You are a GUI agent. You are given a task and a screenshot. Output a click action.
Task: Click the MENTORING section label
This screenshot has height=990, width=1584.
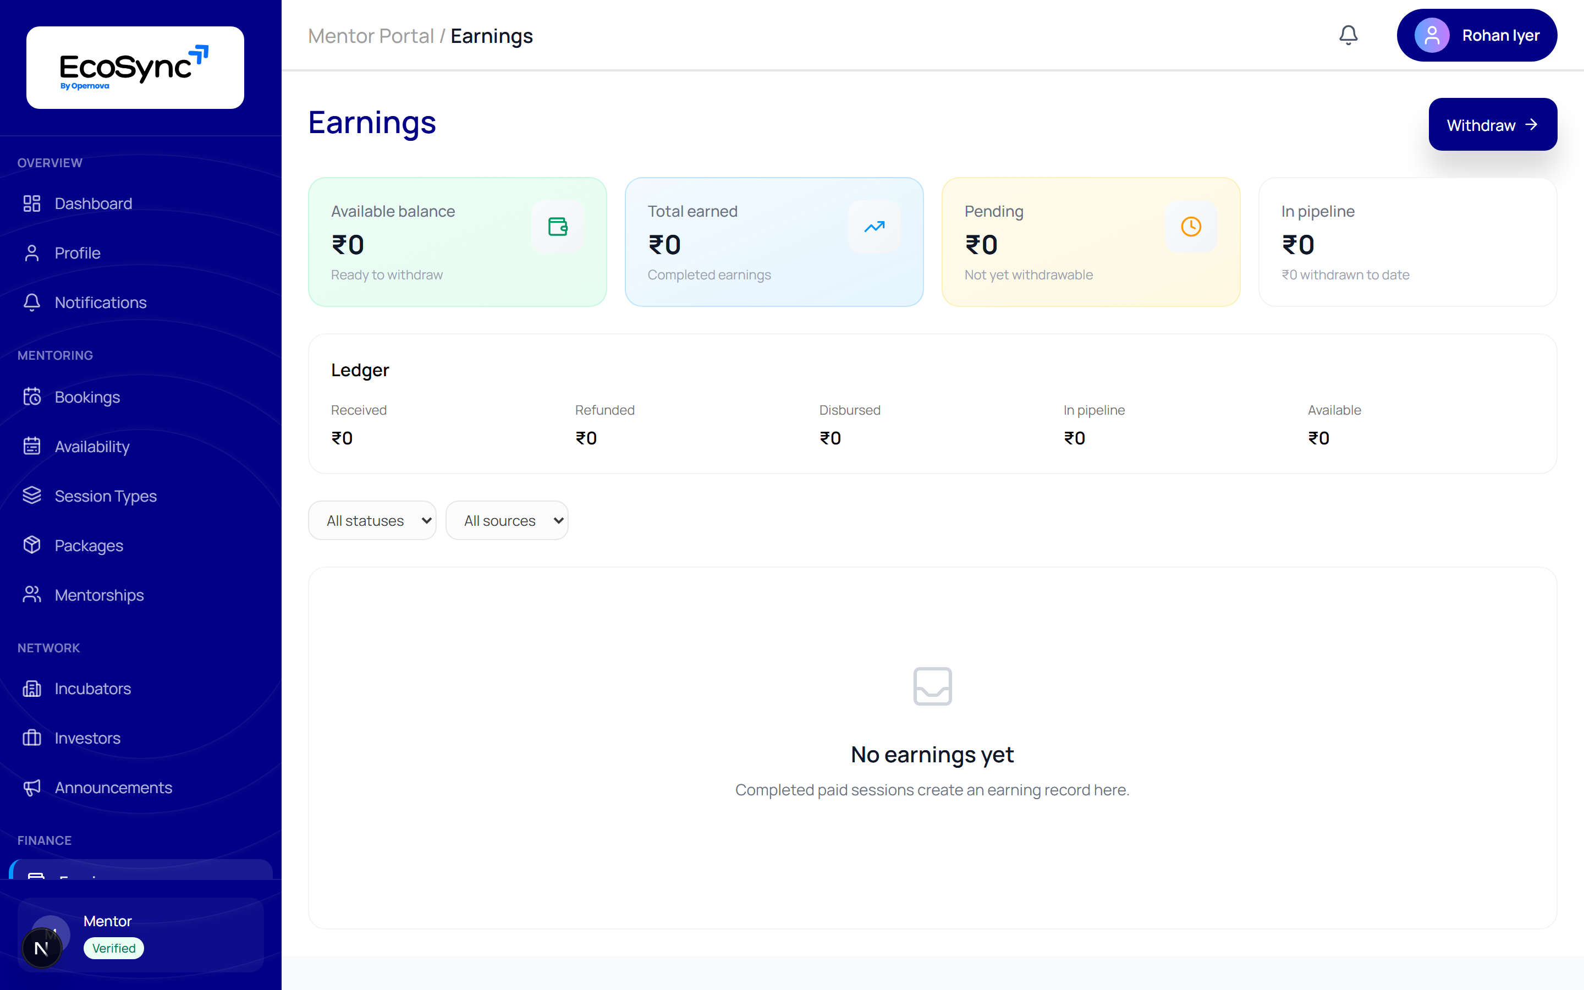pos(55,355)
